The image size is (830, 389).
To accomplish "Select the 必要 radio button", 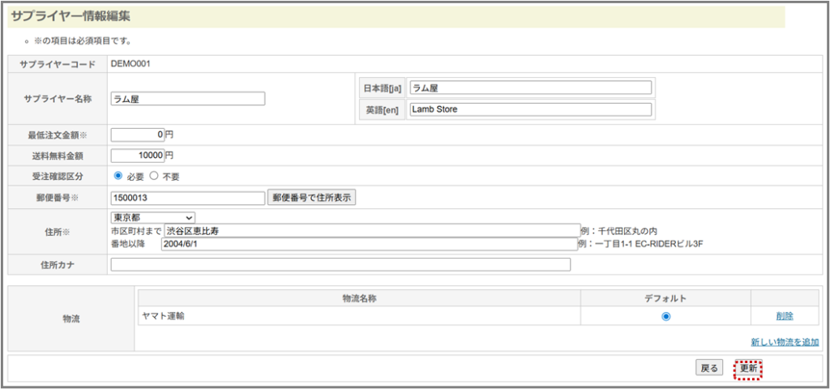I will [118, 176].
